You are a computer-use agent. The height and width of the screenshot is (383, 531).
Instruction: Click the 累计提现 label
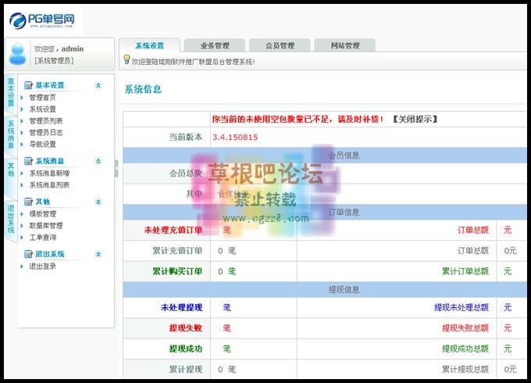tap(186, 370)
